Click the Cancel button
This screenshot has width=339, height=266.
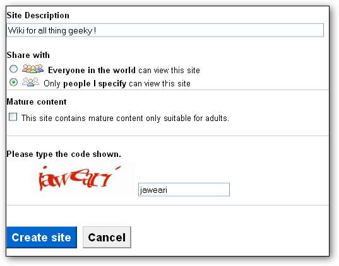(107, 237)
